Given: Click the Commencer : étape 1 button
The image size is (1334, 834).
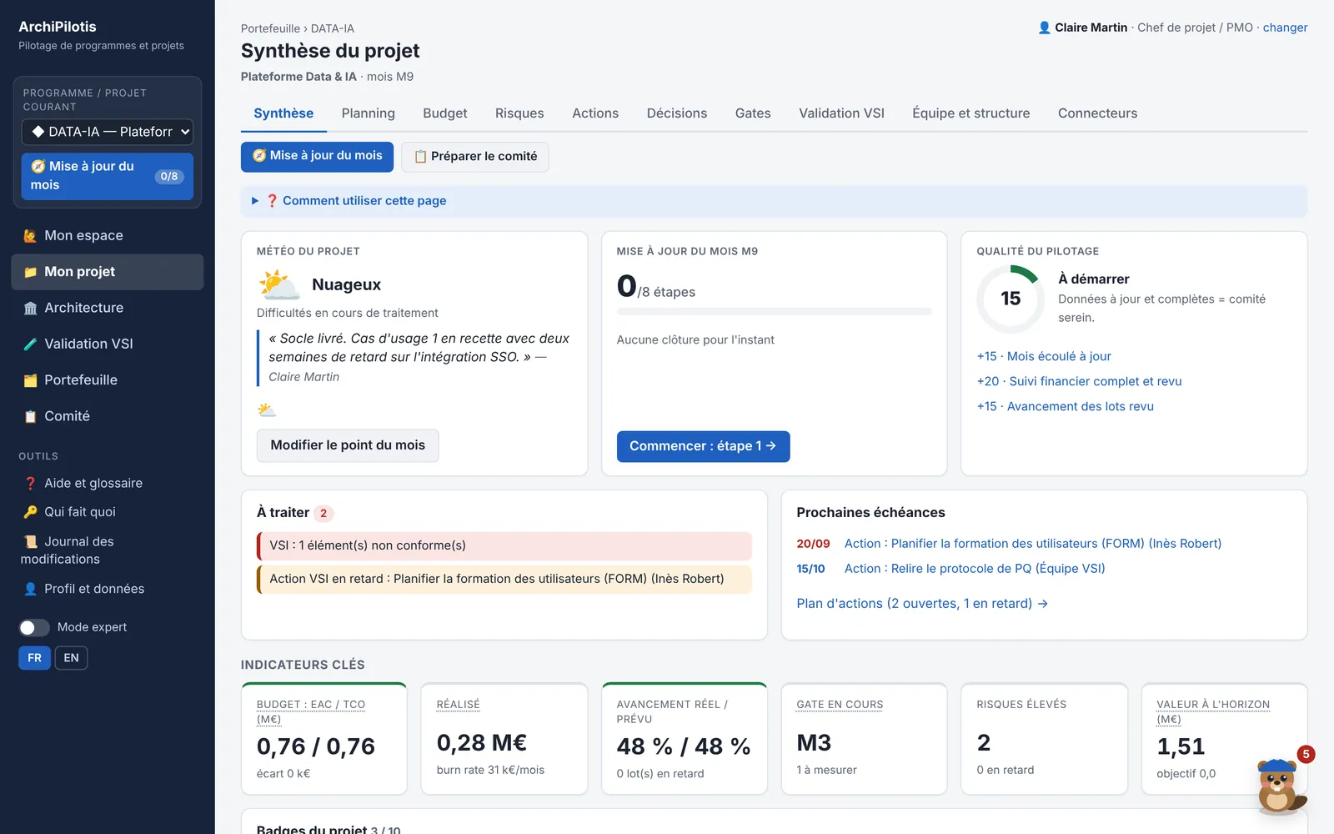Looking at the screenshot, I should [x=703, y=446].
